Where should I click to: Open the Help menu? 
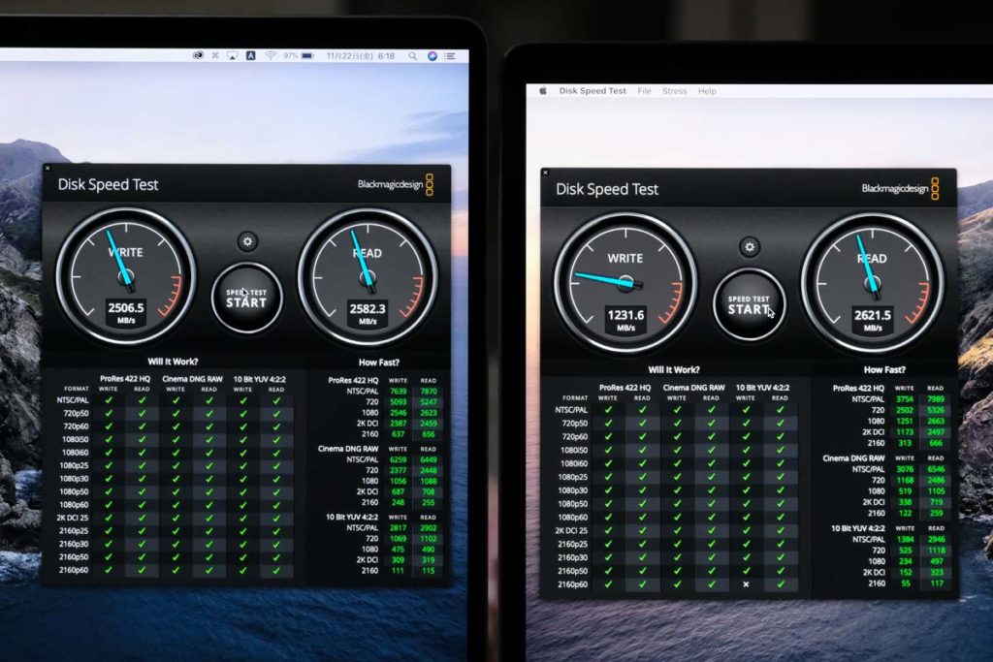(x=707, y=91)
